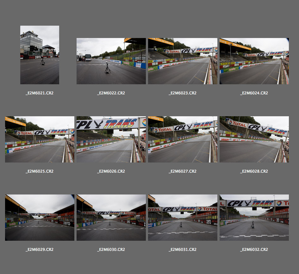This screenshot has height=274, width=299.
Task: Click the _E2M6029.CR2 filename label
Action: click(x=40, y=250)
